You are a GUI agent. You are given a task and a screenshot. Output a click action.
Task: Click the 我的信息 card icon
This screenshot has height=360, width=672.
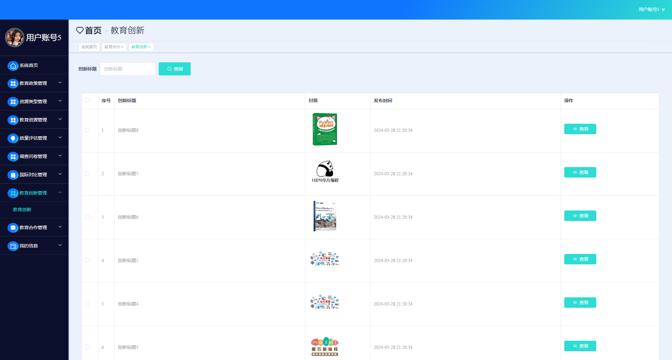coord(13,246)
